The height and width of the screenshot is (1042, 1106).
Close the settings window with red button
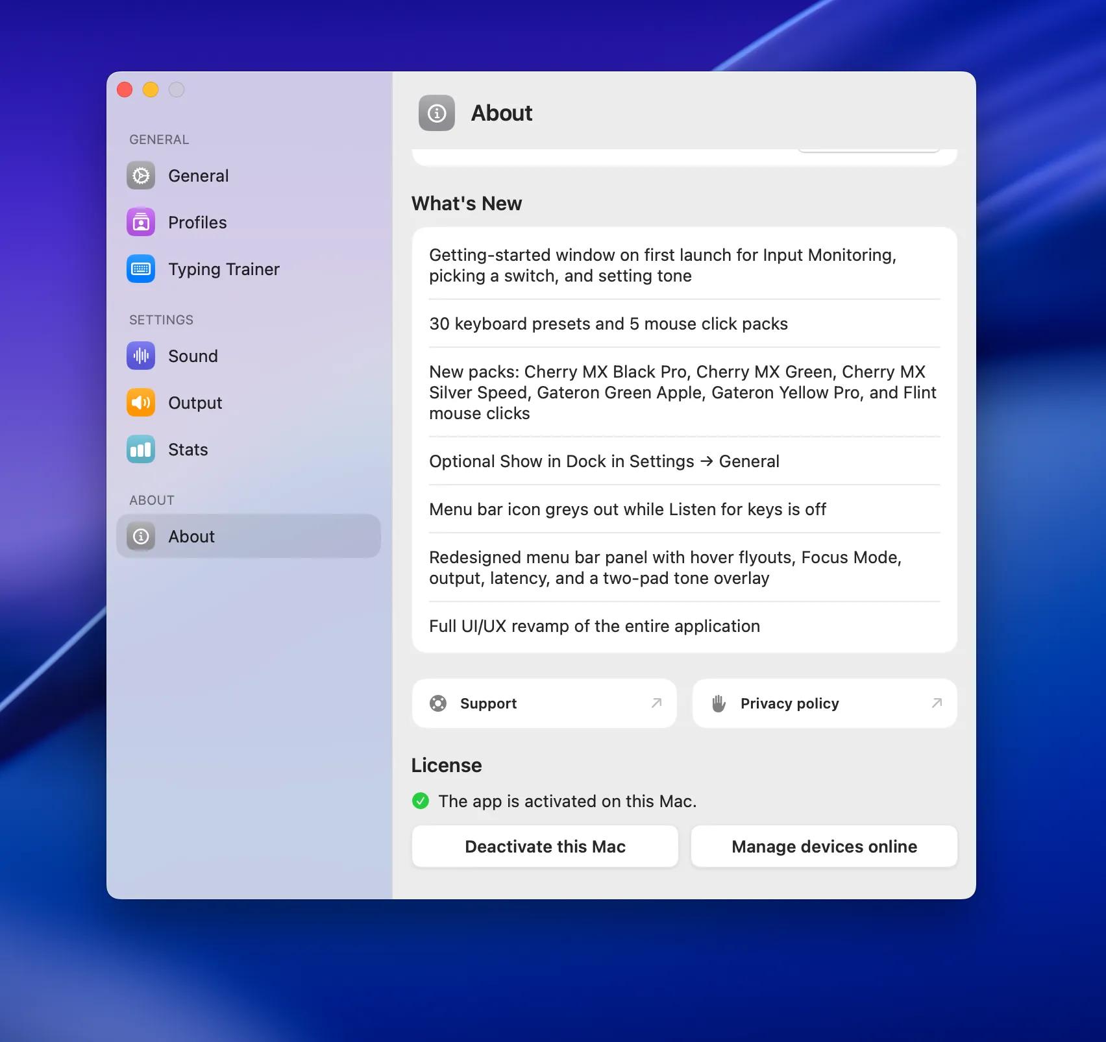[125, 90]
